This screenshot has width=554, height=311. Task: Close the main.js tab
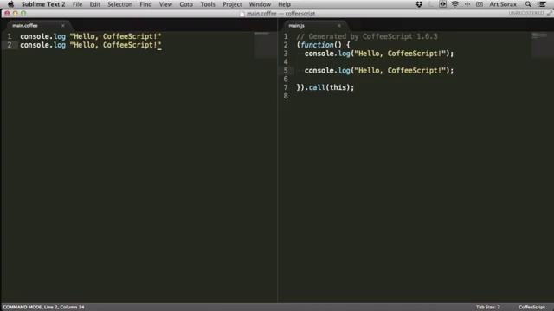point(339,25)
